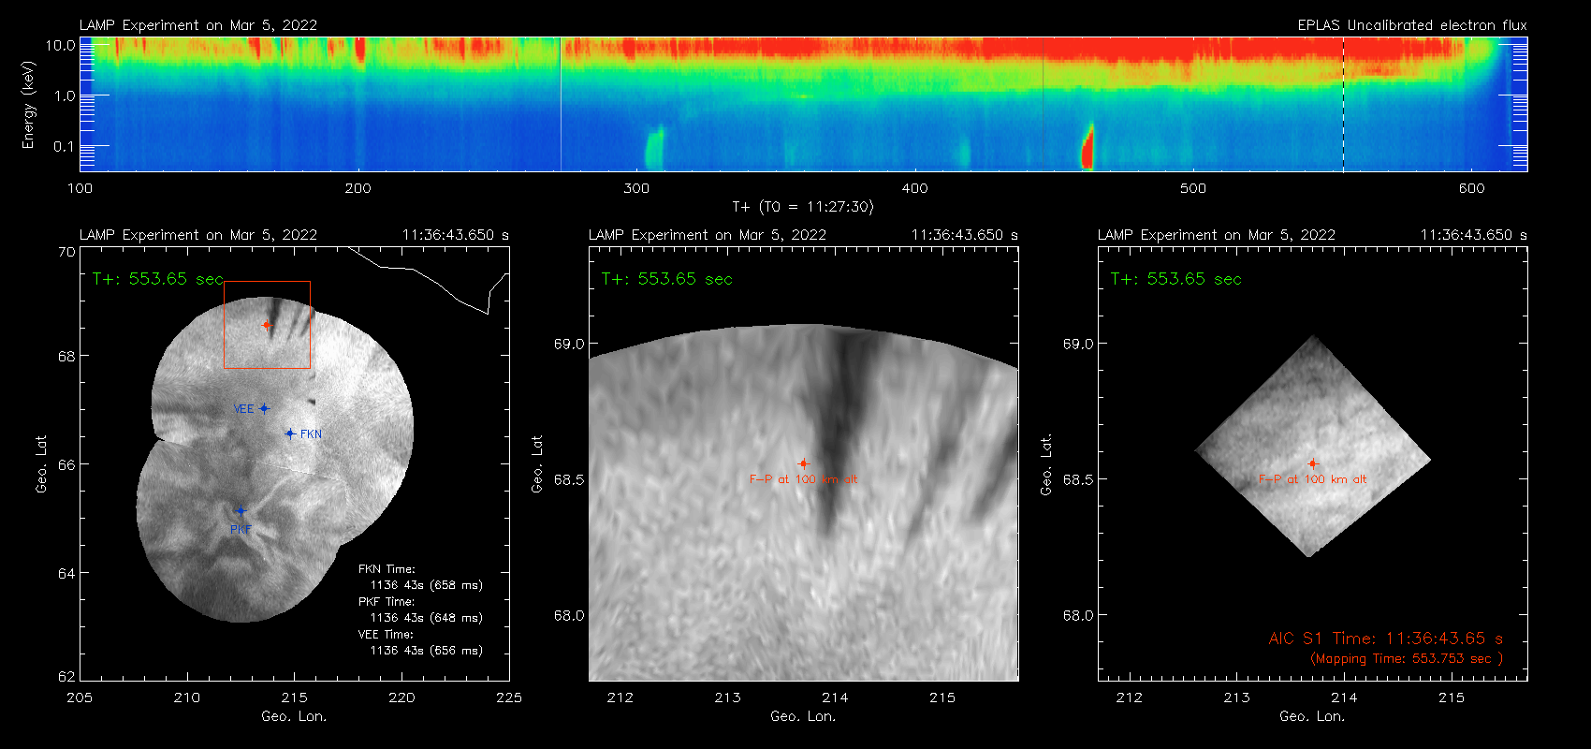
Task: Click the 'F-P at 100 km alt' label in the right map
Action: pos(1312,479)
